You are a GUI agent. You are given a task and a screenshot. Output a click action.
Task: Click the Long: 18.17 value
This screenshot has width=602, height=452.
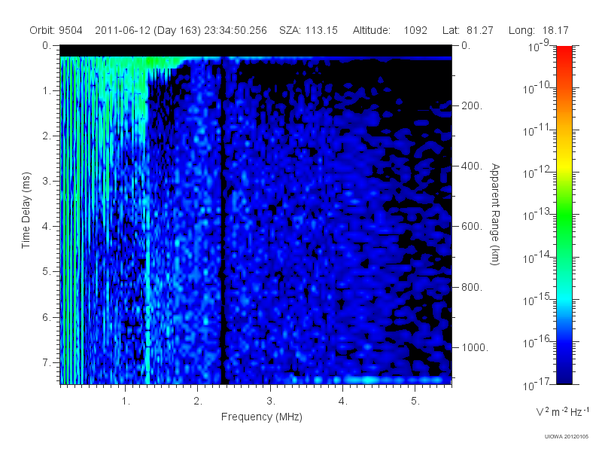point(538,30)
